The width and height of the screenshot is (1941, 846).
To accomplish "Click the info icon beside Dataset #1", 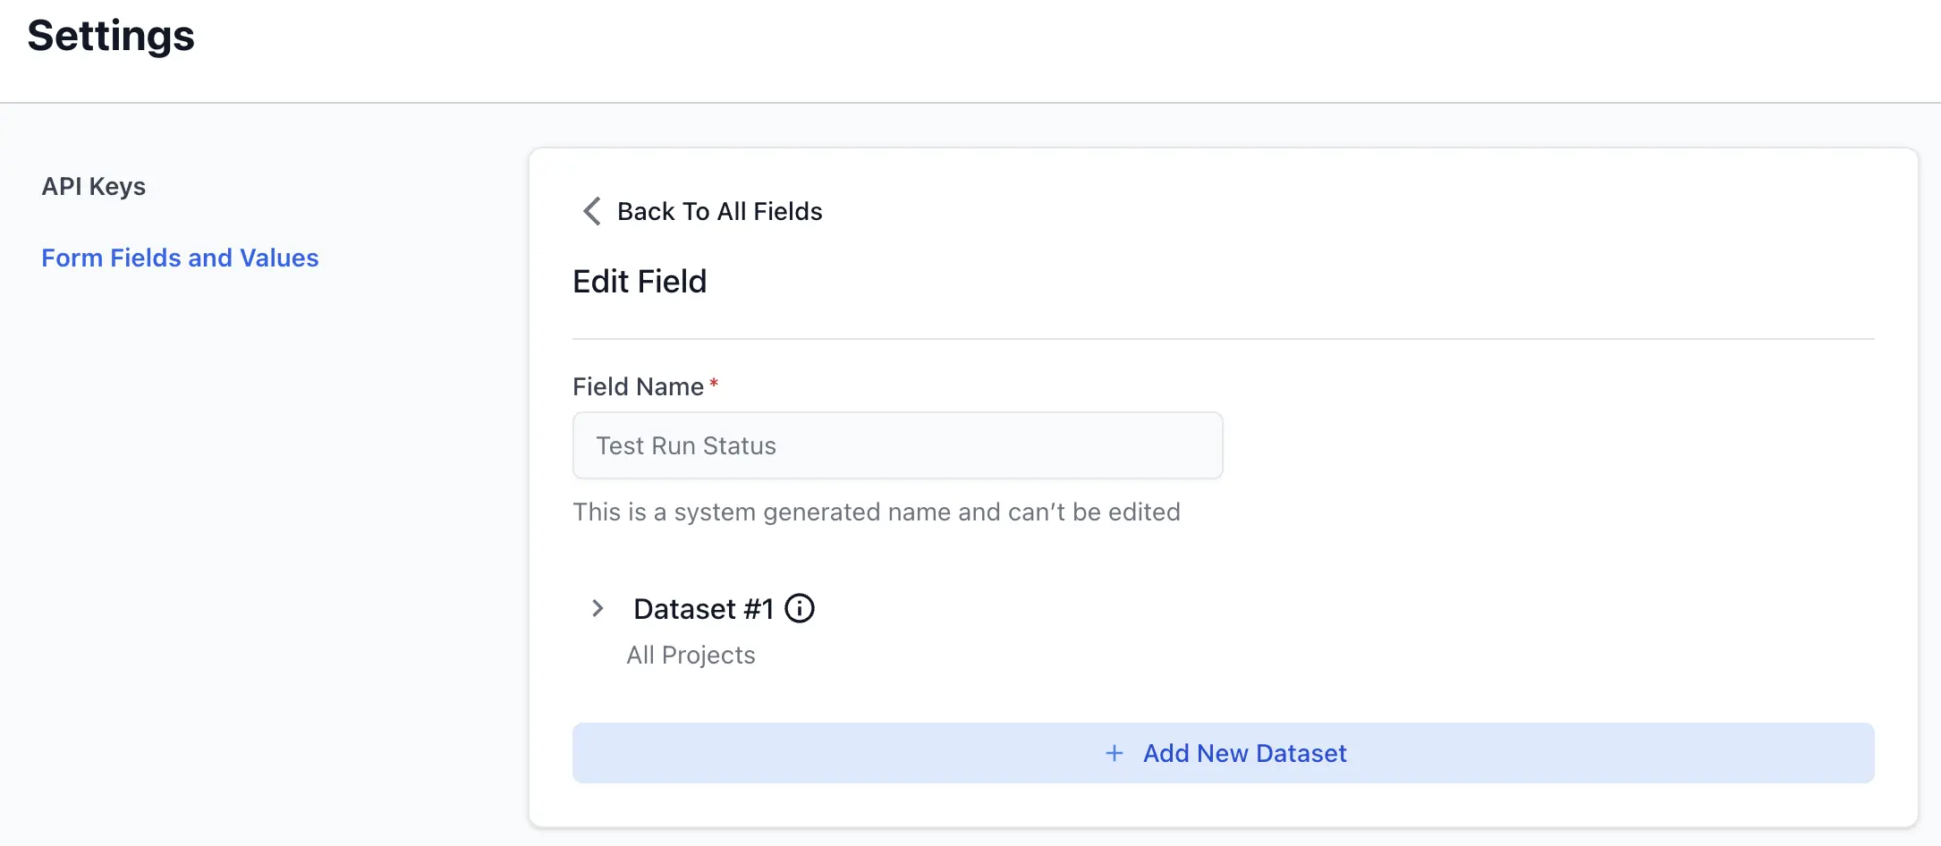I will [x=799, y=608].
